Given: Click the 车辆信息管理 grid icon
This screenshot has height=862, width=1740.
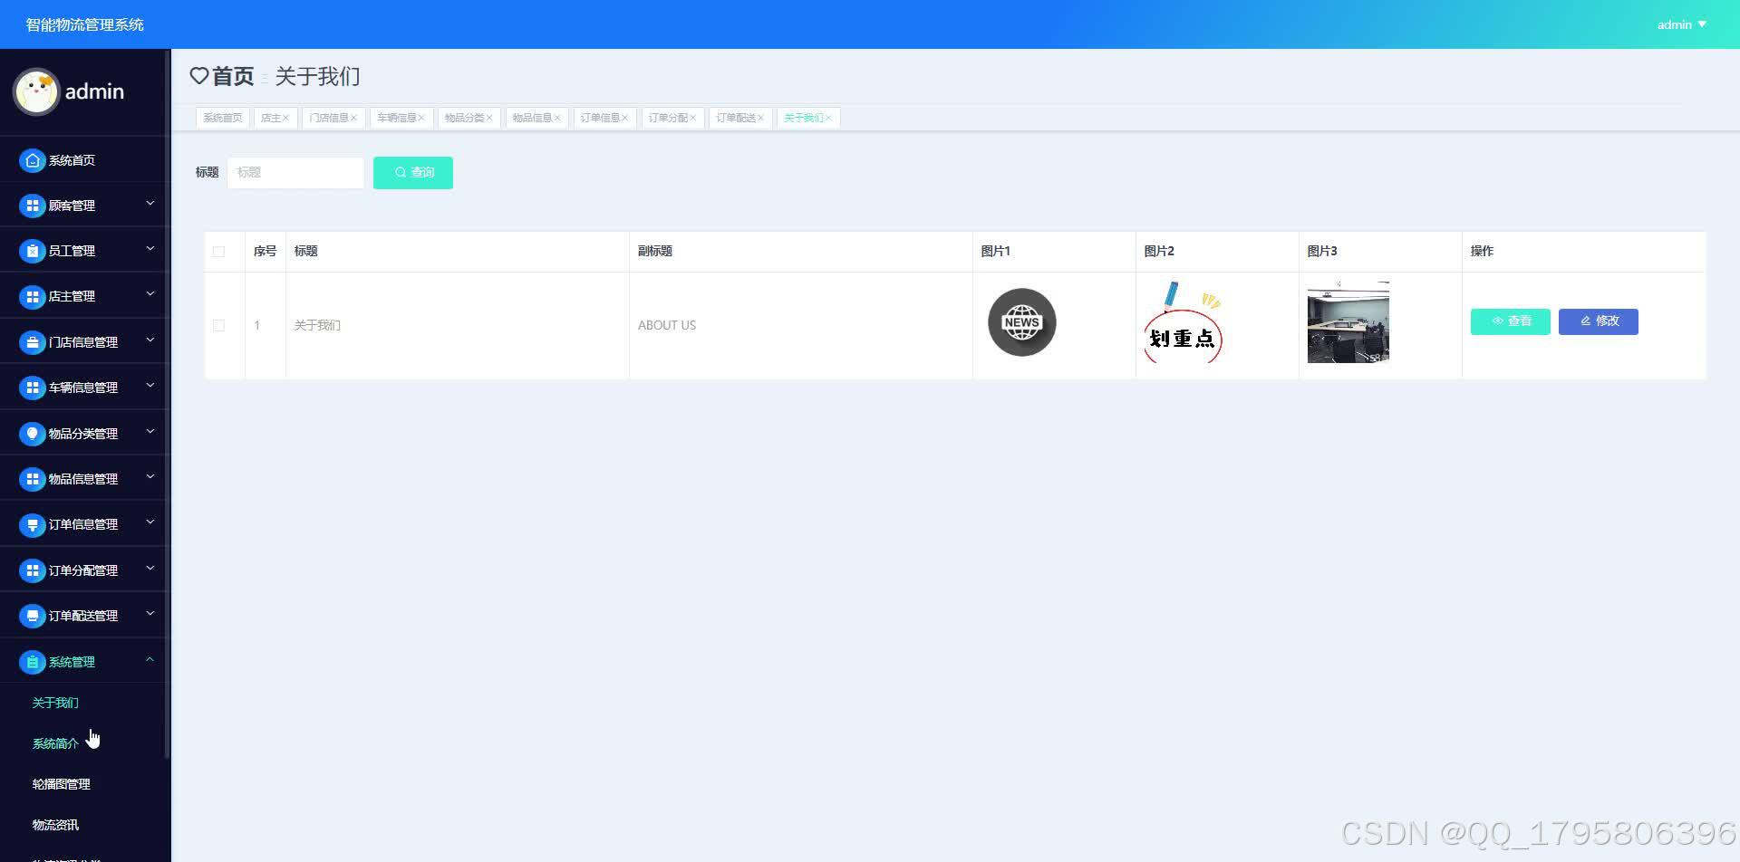Looking at the screenshot, I should [x=33, y=388].
